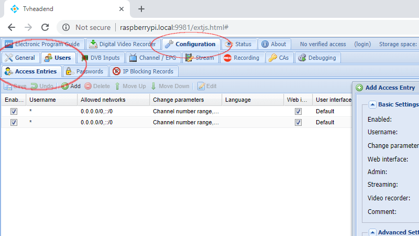This screenshot has width=419, height=236.
Task: Open the Electronic Program Guide tab
Action: click(42, 44)
